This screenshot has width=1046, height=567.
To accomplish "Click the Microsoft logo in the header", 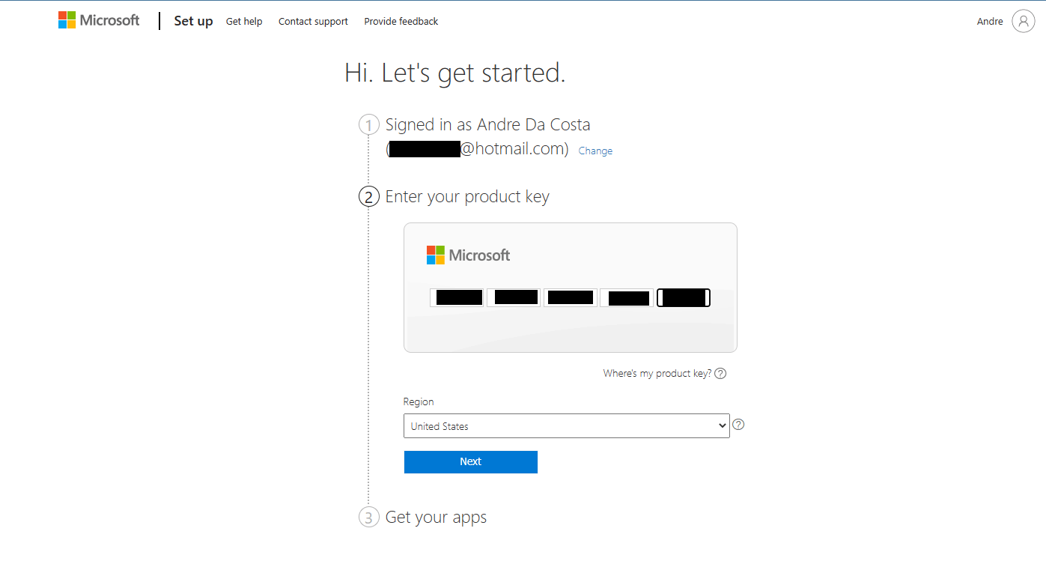I will (99, 20).
